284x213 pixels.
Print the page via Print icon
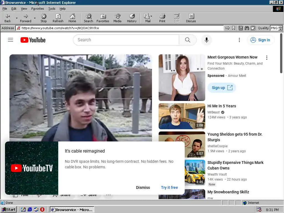(x=162, y=18)
